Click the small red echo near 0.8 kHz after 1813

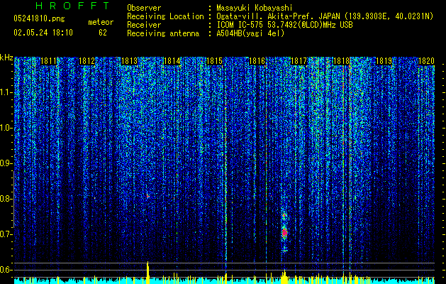point(147,196)
